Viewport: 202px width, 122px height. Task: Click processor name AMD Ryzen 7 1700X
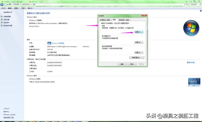[x=62, y=47]
